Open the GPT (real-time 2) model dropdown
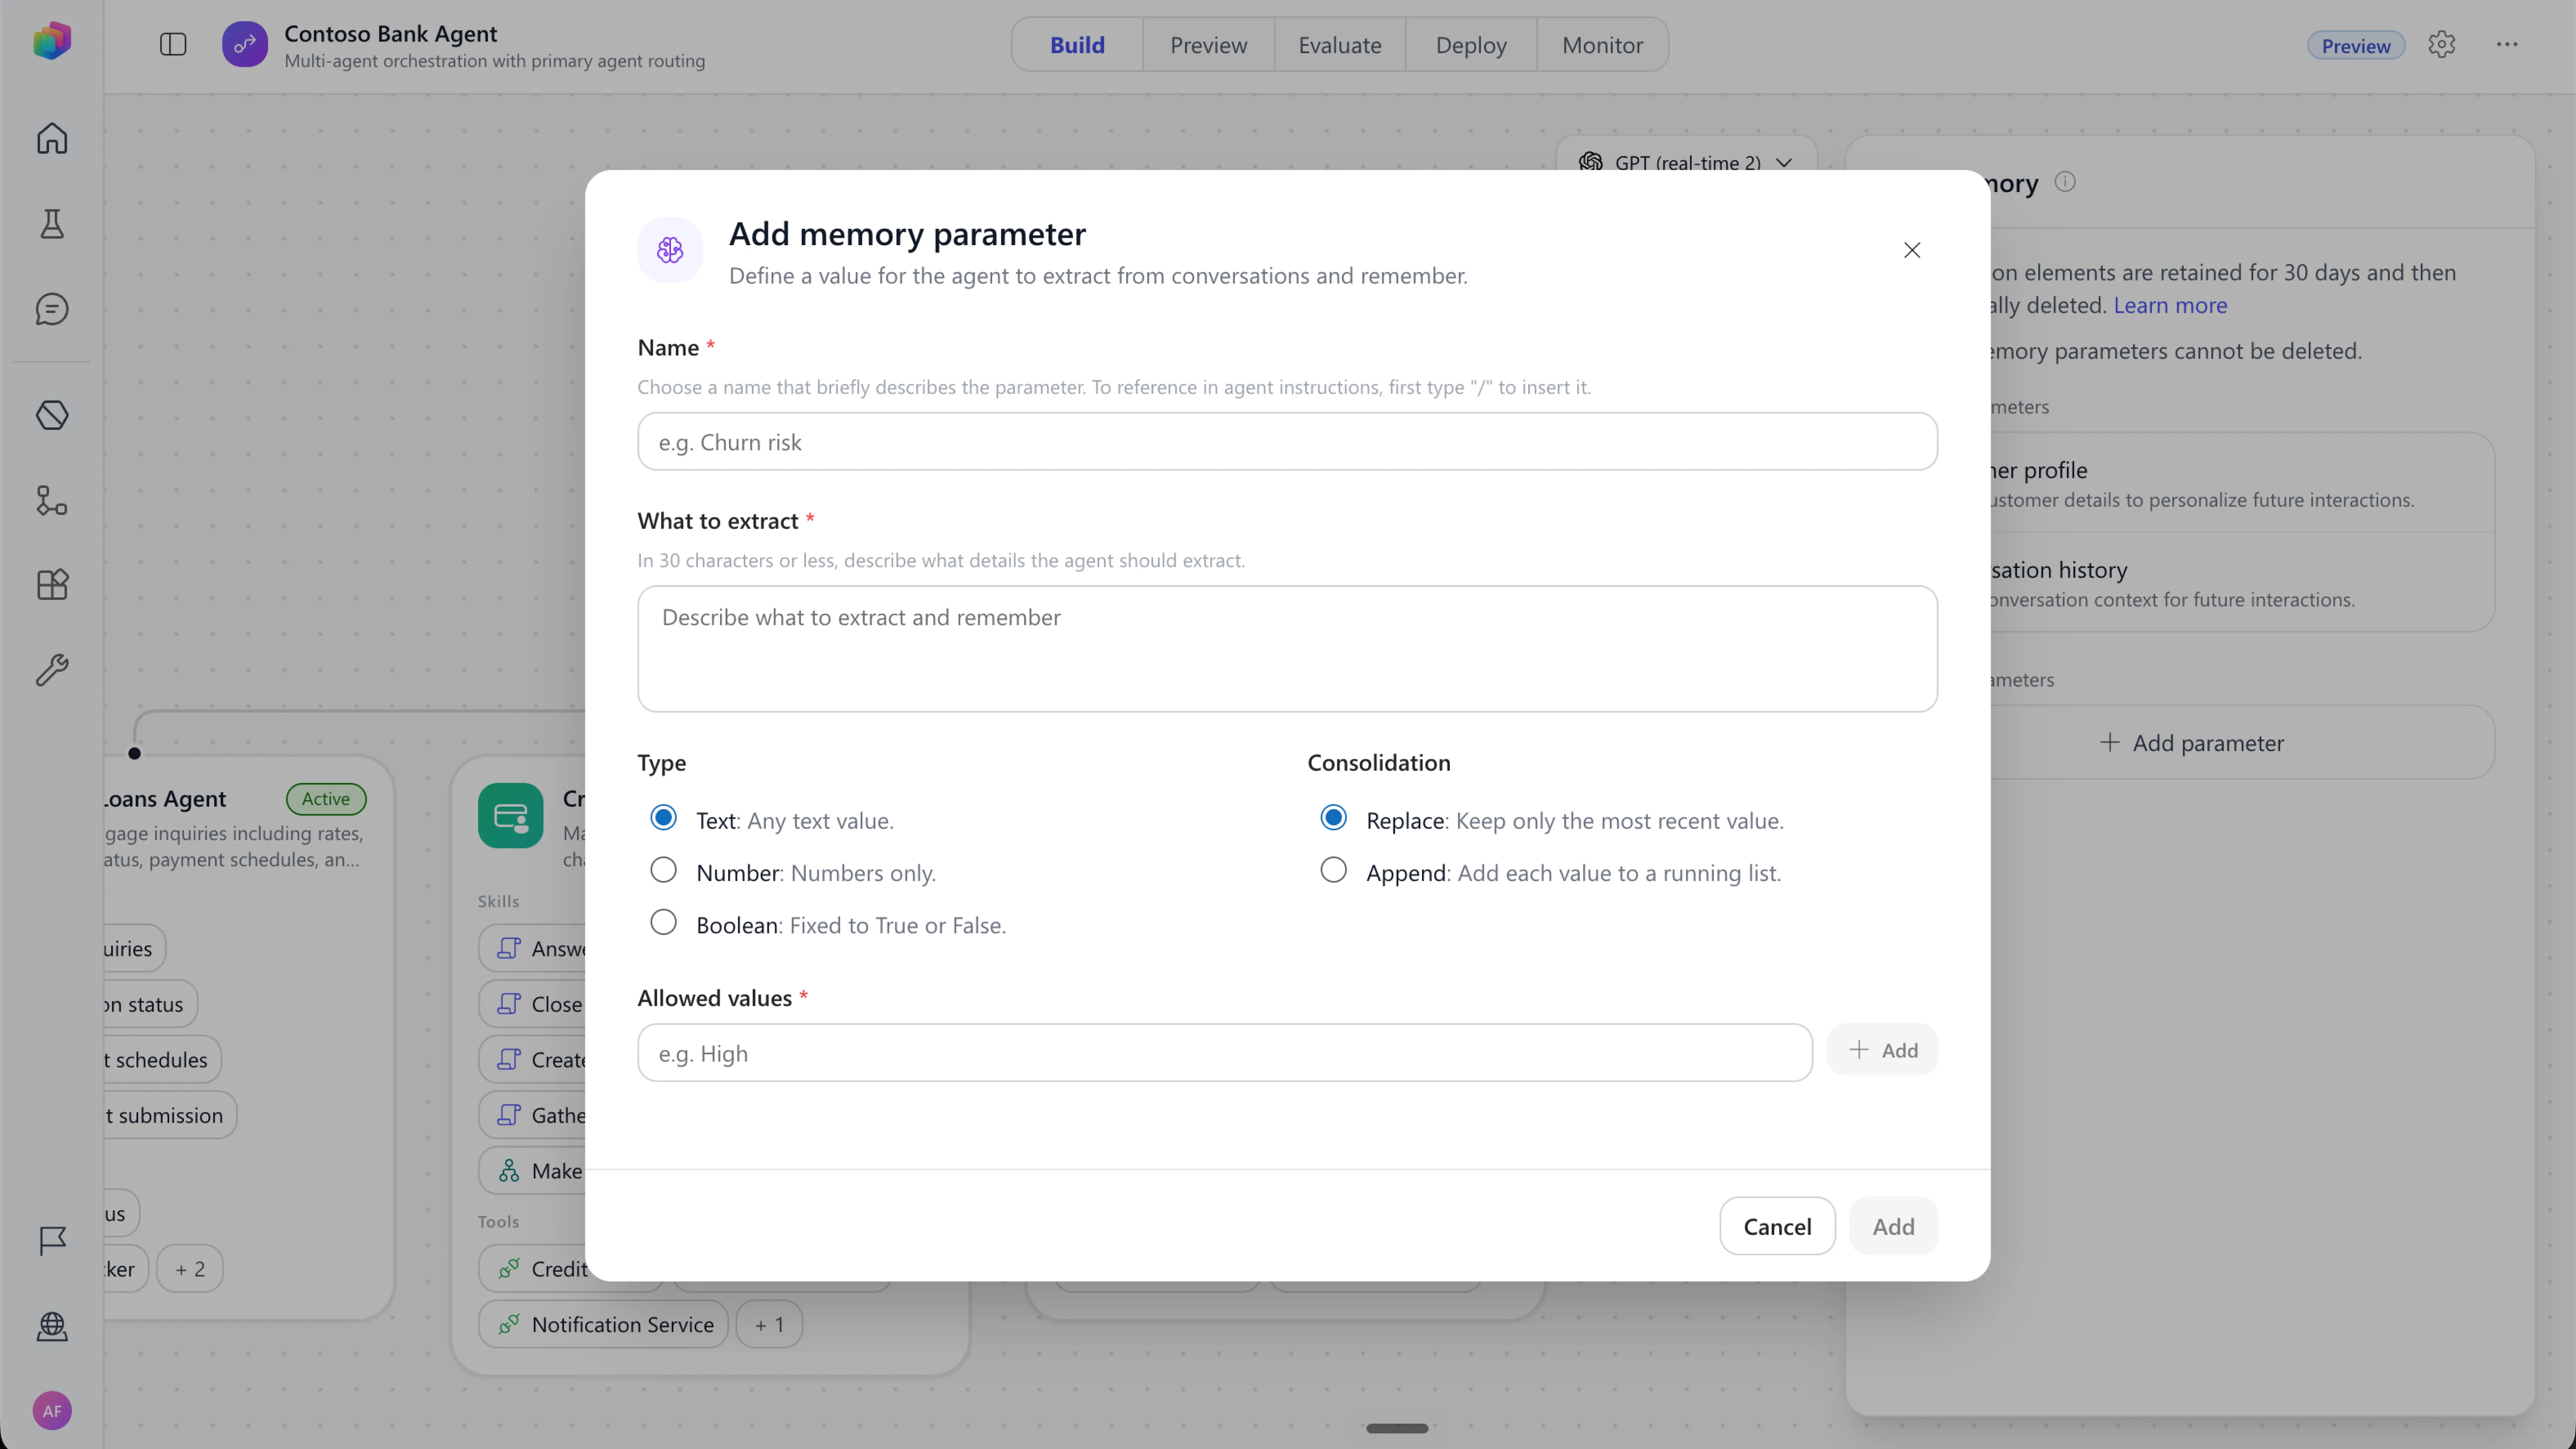 pyautogui.click(x=1686, y=162)
